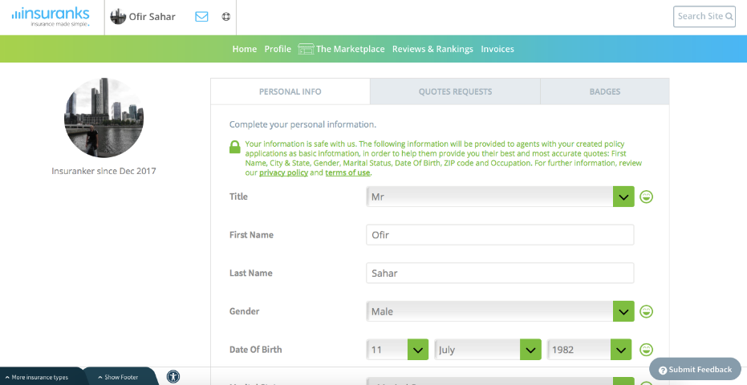
Task: Switch to the Quotes Requests tab
Action: tap(455, 91)
